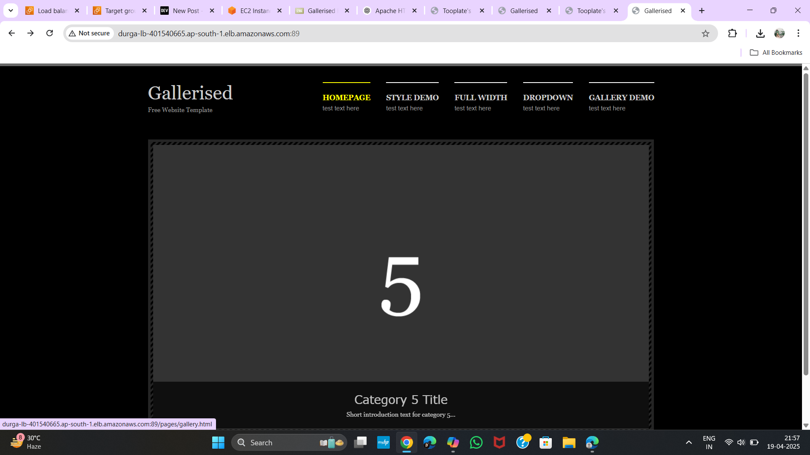This screenshot has width=810, height=455.
Task: Open the weather widget 30°C Haze
Action: click(x=26, y=442)
